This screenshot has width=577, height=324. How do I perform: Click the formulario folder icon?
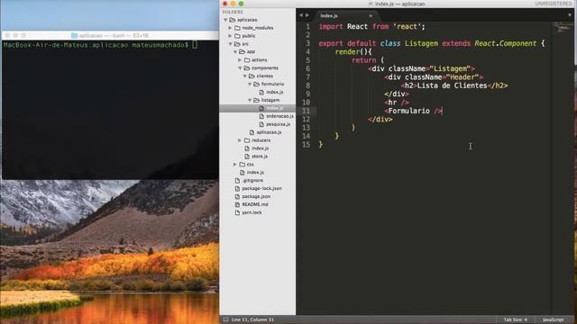[256, 84]
